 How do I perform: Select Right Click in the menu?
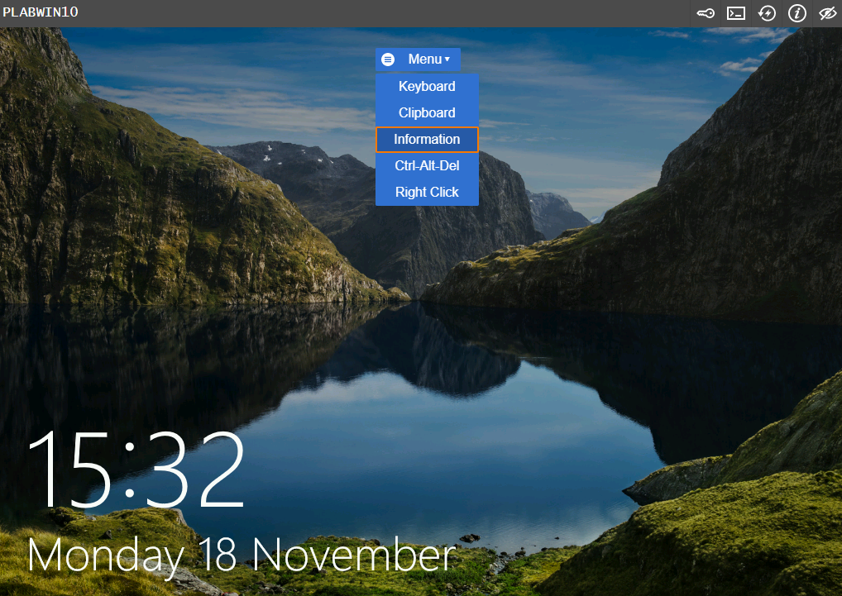tap(427, 192)
